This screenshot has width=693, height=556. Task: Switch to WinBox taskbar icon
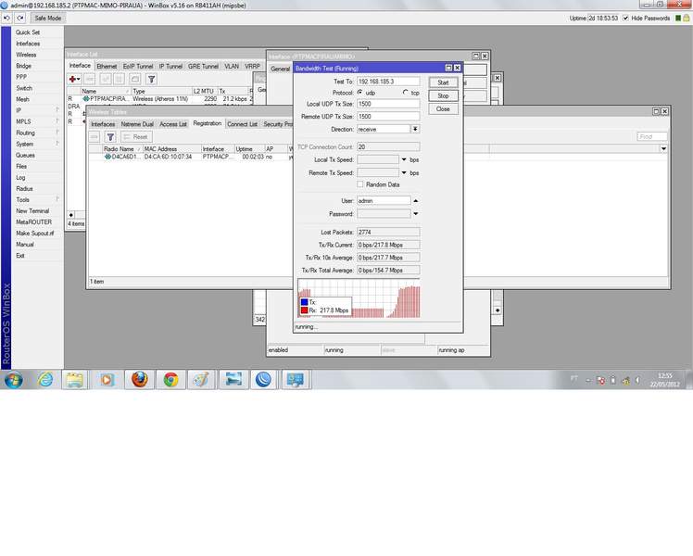263,380
